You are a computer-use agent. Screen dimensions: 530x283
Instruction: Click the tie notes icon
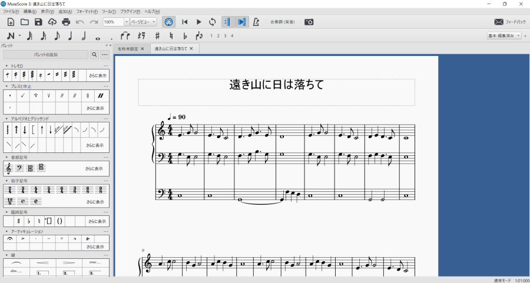(x=126, y=35)
